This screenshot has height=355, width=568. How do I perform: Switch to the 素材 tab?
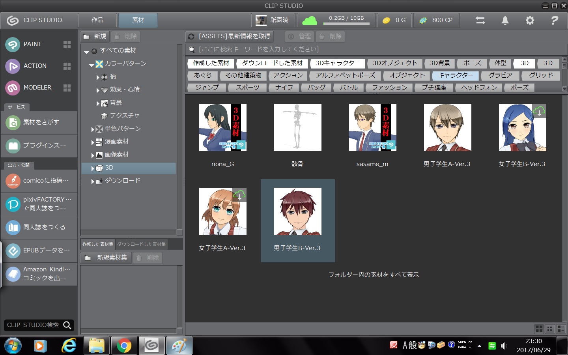click(138, 20)
